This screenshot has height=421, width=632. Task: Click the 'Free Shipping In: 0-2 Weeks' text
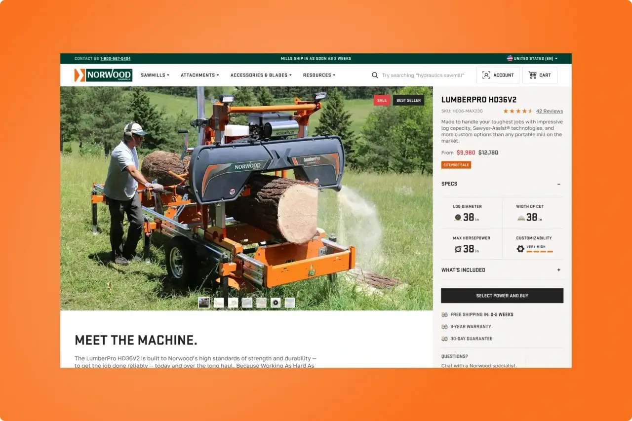[x=482, y=314]
